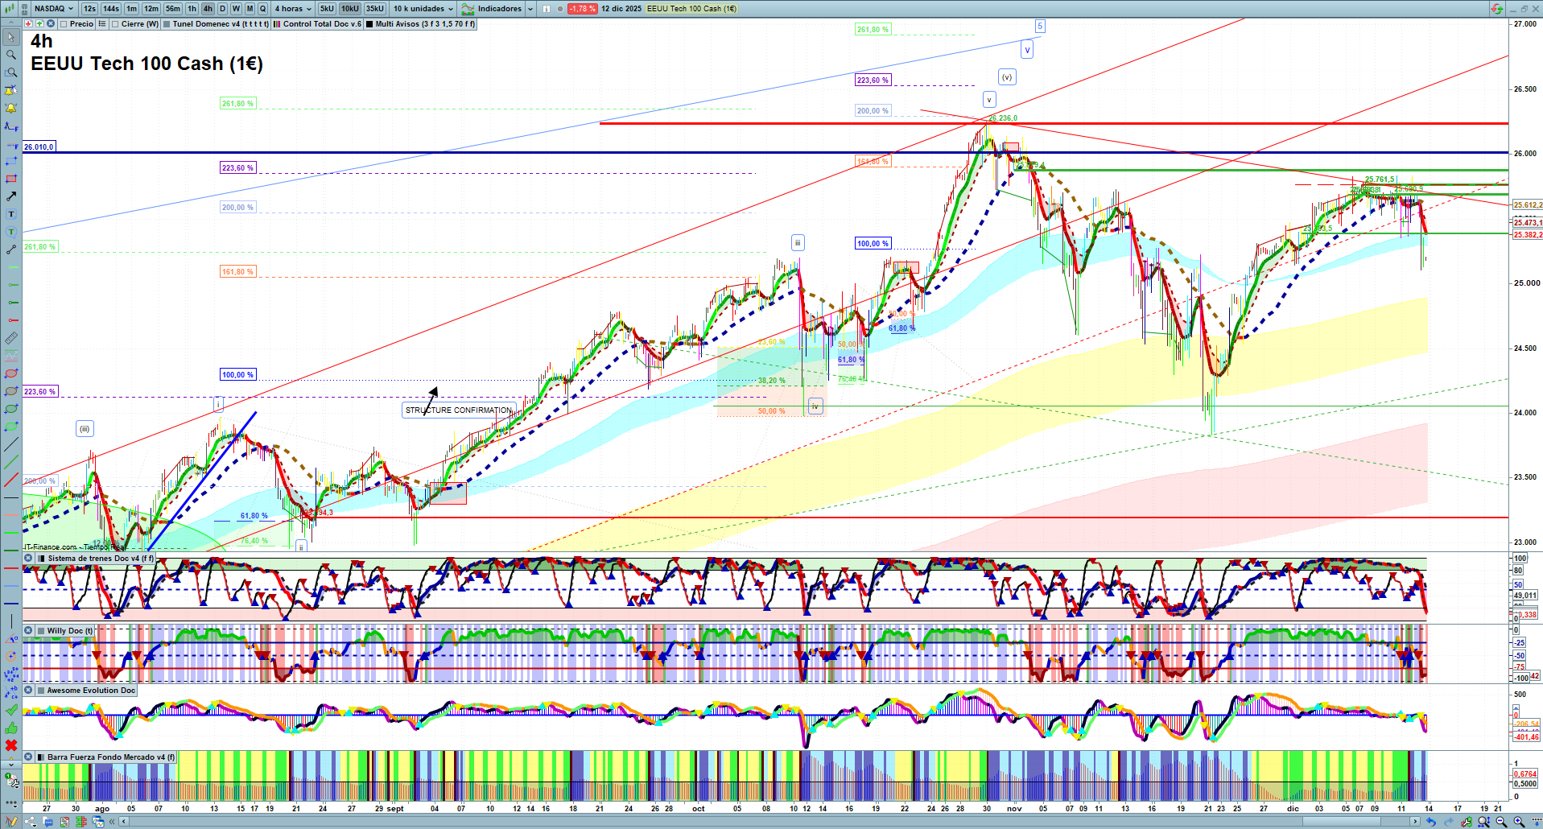The height and width of the screenshot is (829, 1543).
Task: Select the round text bubble tool
Action: pyautogui.click(x=11, y=232)
